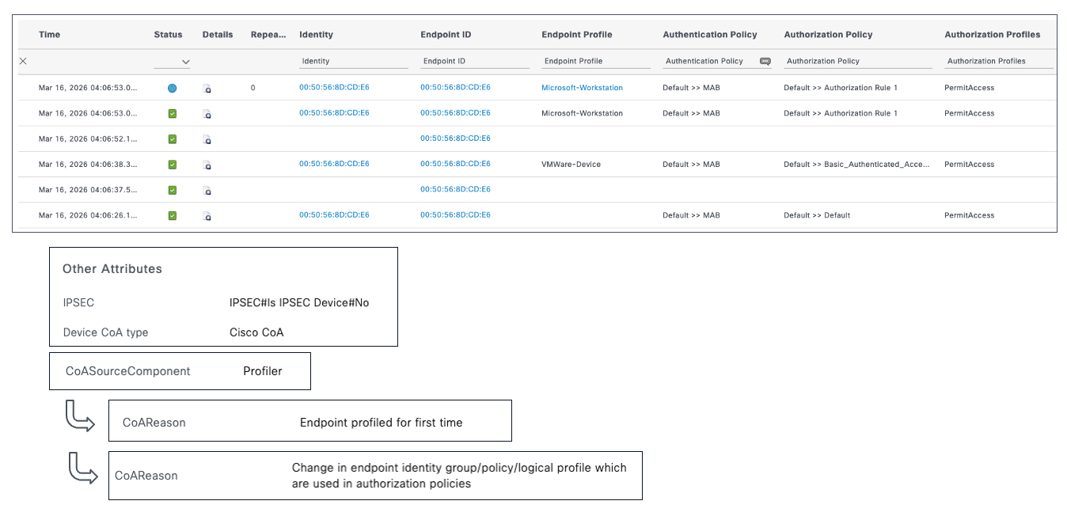Click the green status icon at 04:06:26.1
This screenshot has width=1067, height=516.
coord(173,215)
